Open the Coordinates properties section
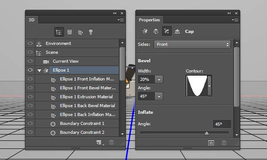 tap(177, 31)
